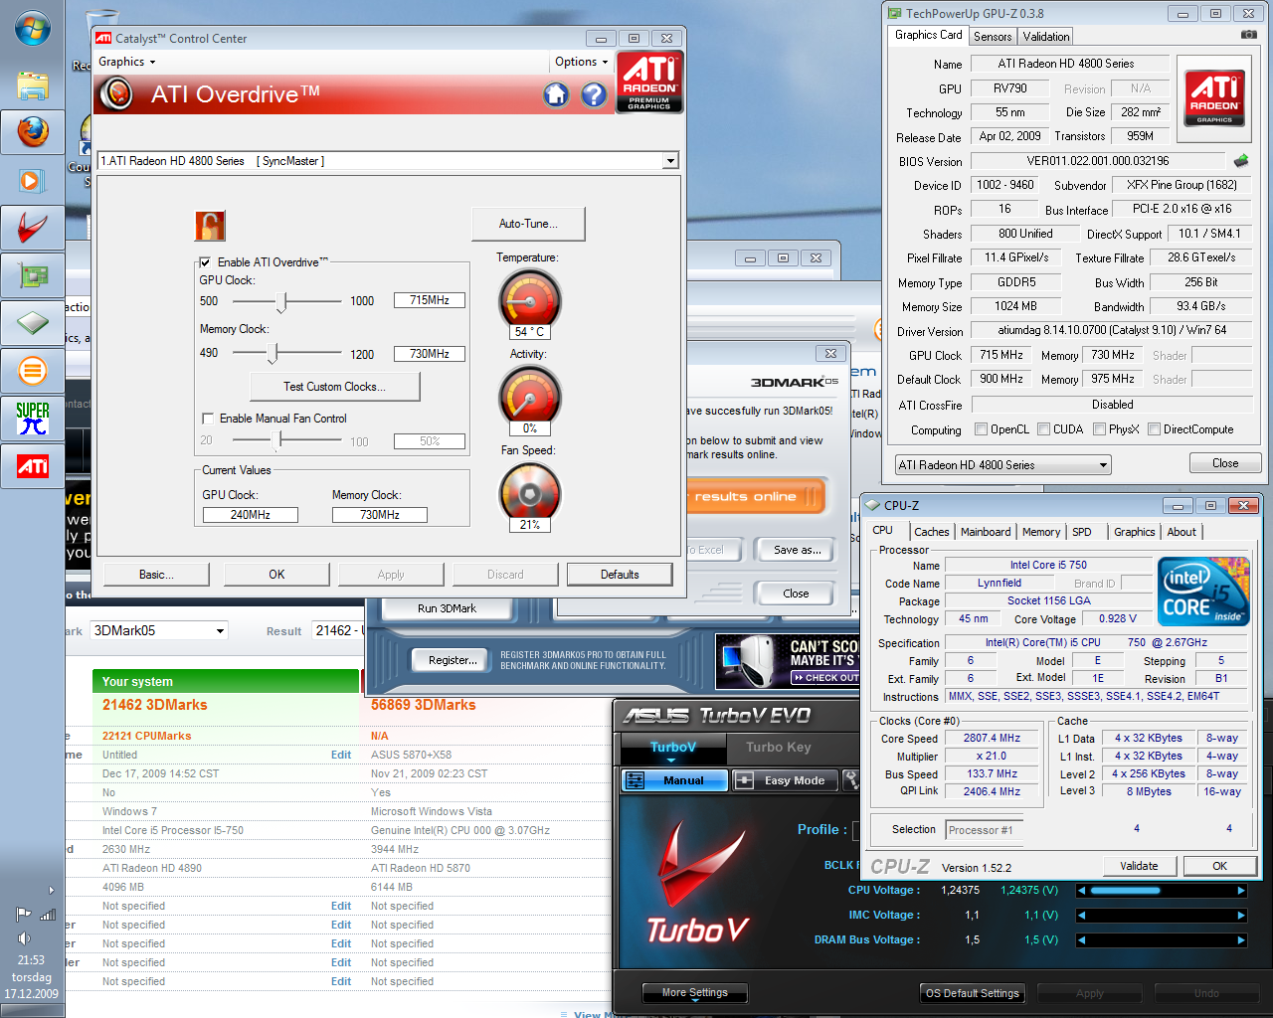Decrease CPU Voltage with left arrow

[x=1081, y=891]
